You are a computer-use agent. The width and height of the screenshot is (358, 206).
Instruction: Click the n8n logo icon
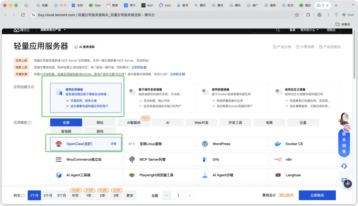(278, 160)
